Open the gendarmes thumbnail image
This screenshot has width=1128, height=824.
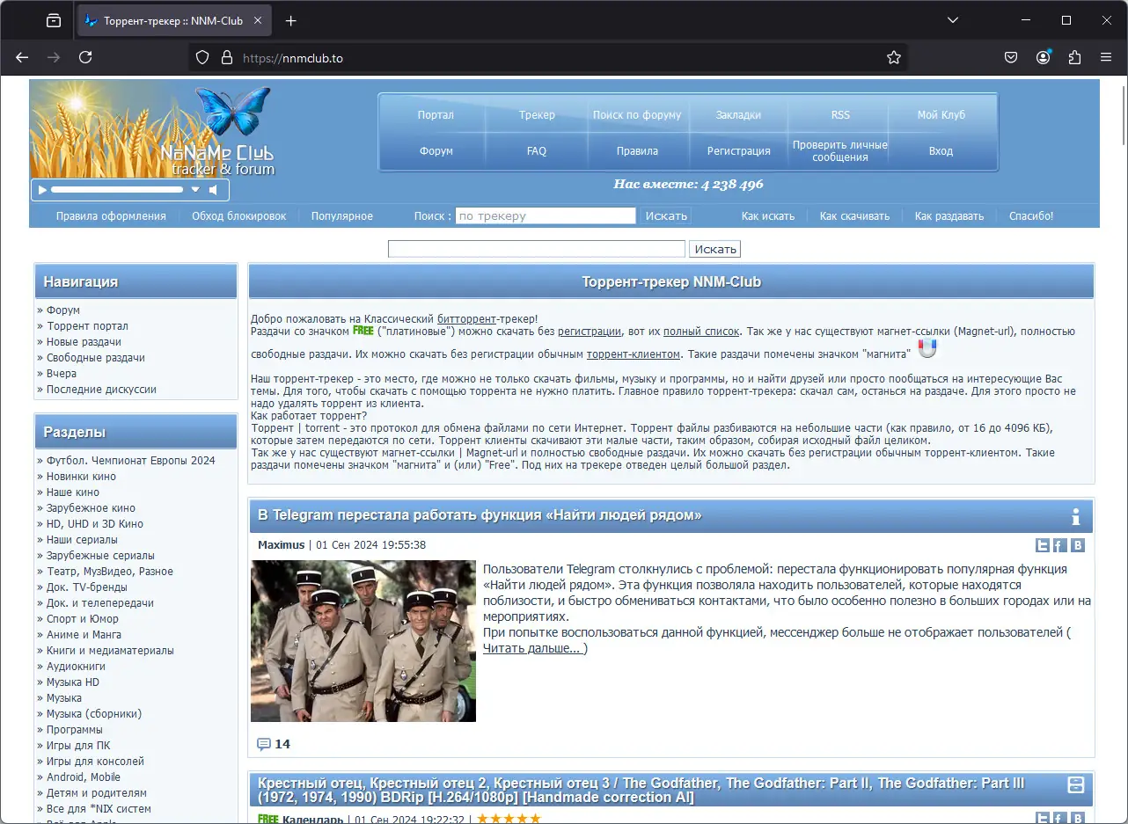(363, 641)
